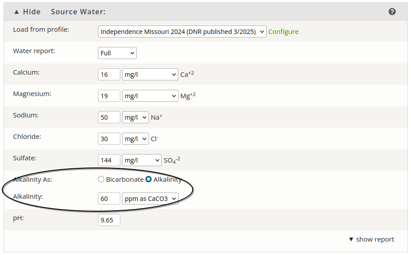The image size is (411, 255).
Task: Open the Chloride unit dropdown
Action: pyautogui.click(x=135, y=139)
